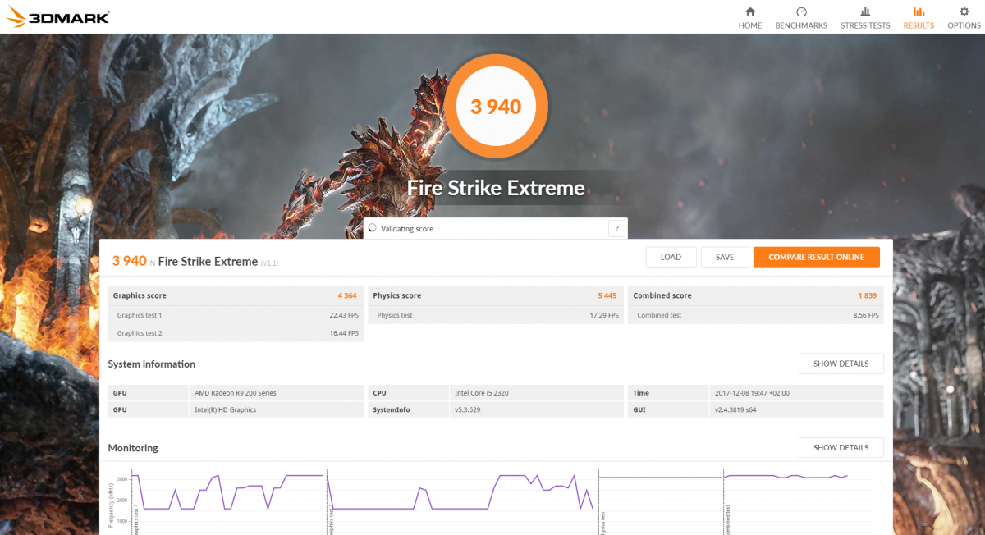Click the System information heading
Viewport: 985px width, 535px height.
pyautogui.click(x=152, y=364)
